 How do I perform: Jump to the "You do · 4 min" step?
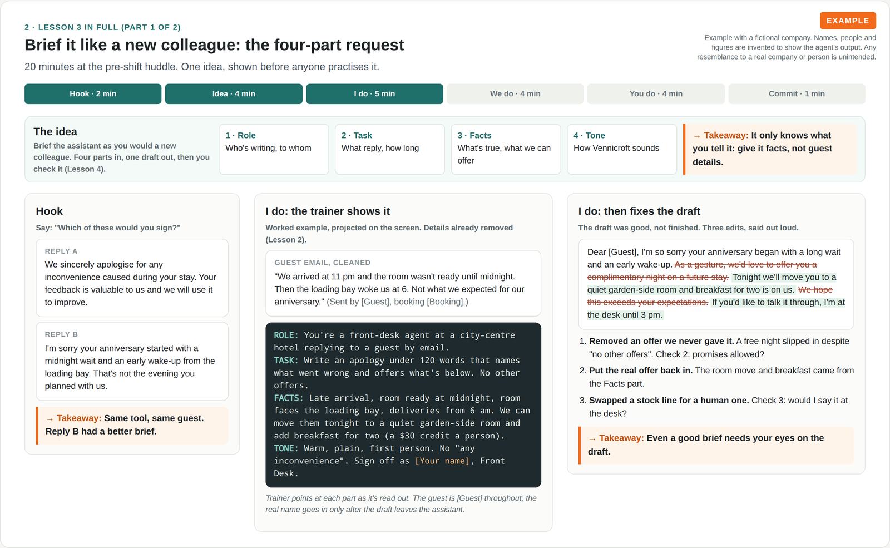point(656,93)
